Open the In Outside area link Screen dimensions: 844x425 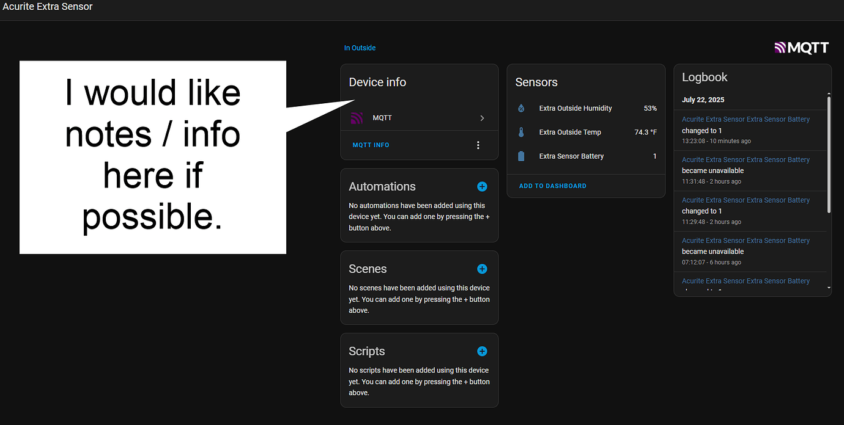[x=360, y=48]
